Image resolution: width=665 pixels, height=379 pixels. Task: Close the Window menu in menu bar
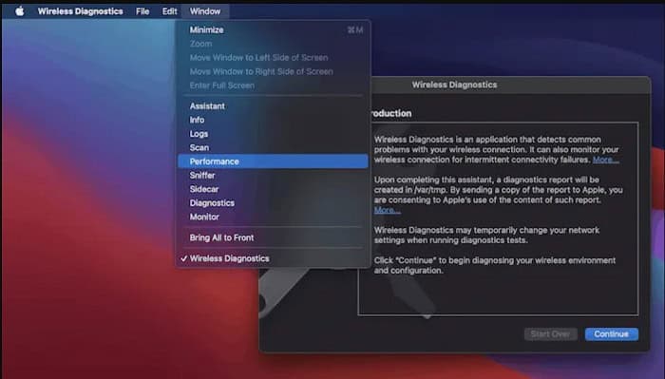coord(205,11)
